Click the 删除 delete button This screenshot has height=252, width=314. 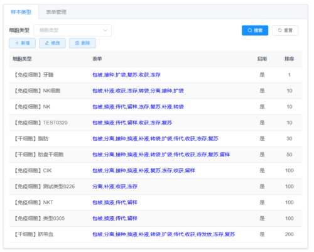click(82, 43)
